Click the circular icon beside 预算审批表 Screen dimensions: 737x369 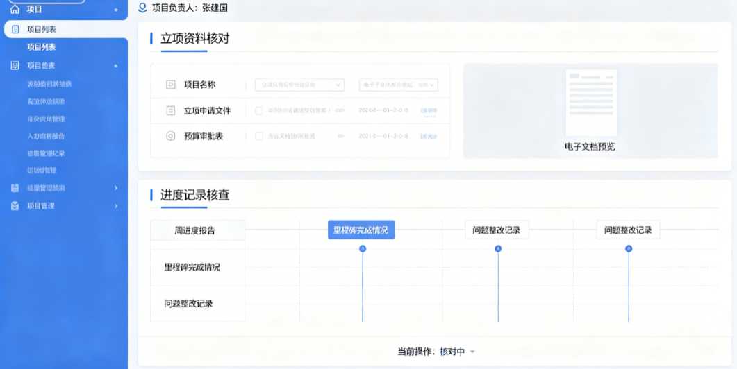click(171, 136)
